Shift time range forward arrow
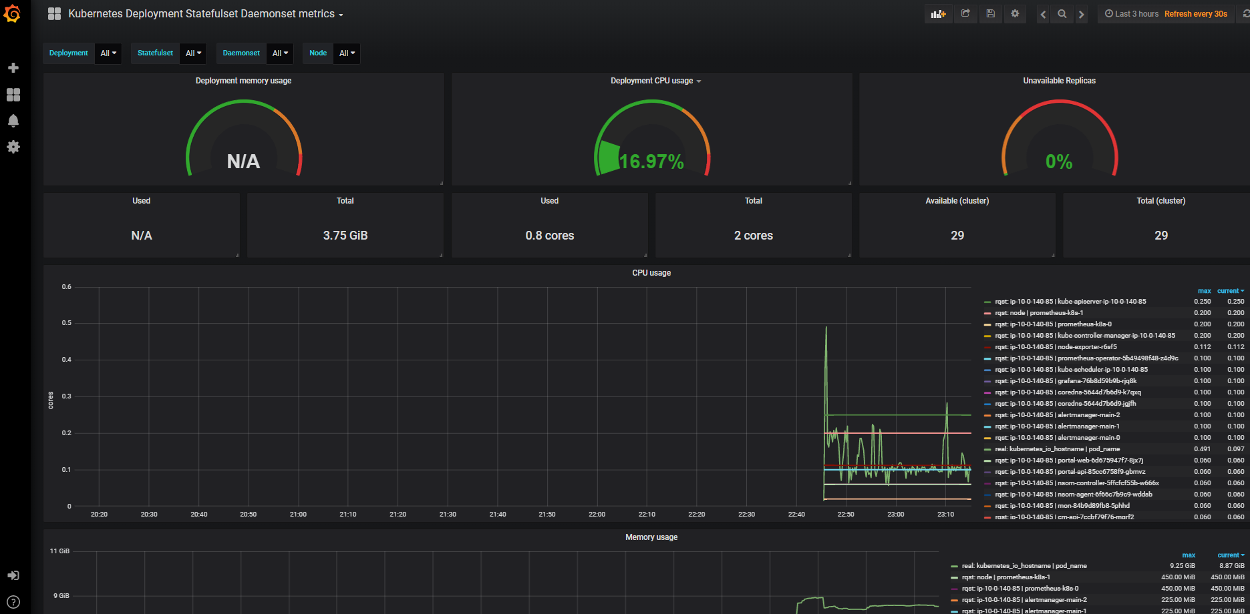 pos(1081,14)
